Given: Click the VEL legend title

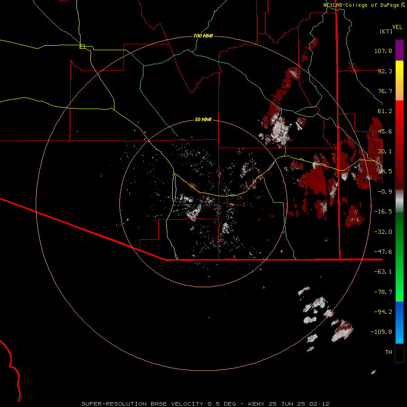Looking at the screenshot, I should 397,27.
